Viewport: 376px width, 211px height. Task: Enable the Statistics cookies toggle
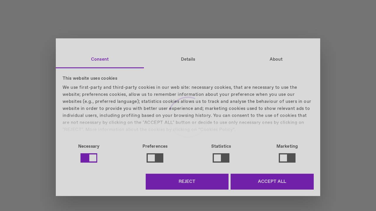point(221,158)
